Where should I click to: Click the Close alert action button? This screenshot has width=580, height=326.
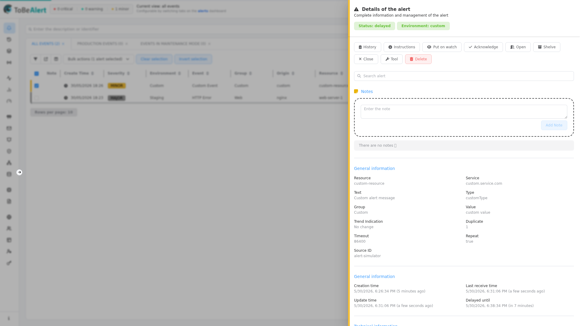(x=366, y=59)
